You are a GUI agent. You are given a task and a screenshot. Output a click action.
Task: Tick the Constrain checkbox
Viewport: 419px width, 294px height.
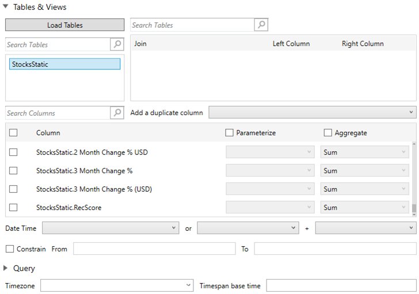pos(10,249)
